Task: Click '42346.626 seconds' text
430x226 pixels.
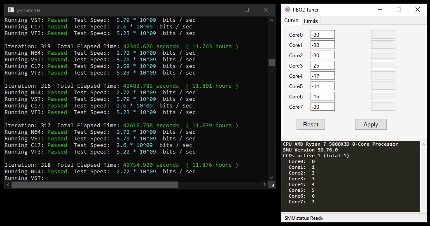Action: tap(151, 46)
